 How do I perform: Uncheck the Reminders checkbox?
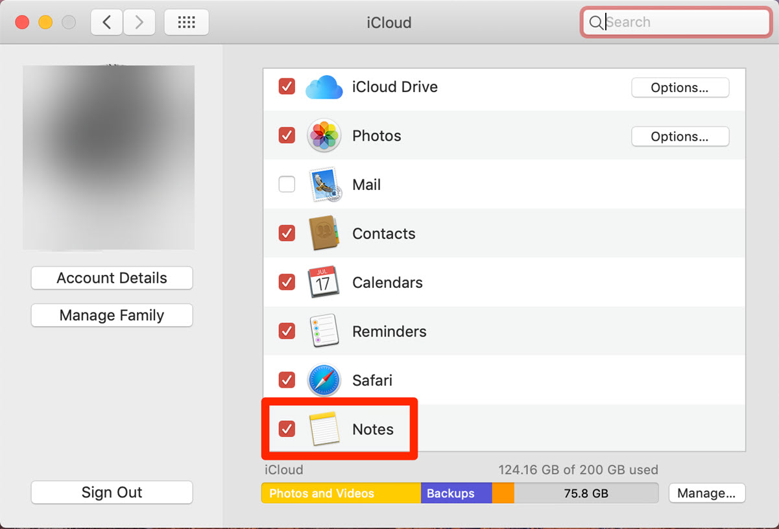(287, 331)
